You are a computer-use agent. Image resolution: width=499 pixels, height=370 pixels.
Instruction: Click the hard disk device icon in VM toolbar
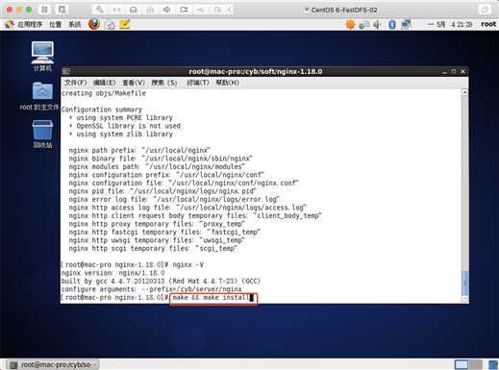[x=134, y=10]
